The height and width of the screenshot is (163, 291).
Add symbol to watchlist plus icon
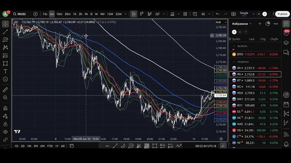260,24
